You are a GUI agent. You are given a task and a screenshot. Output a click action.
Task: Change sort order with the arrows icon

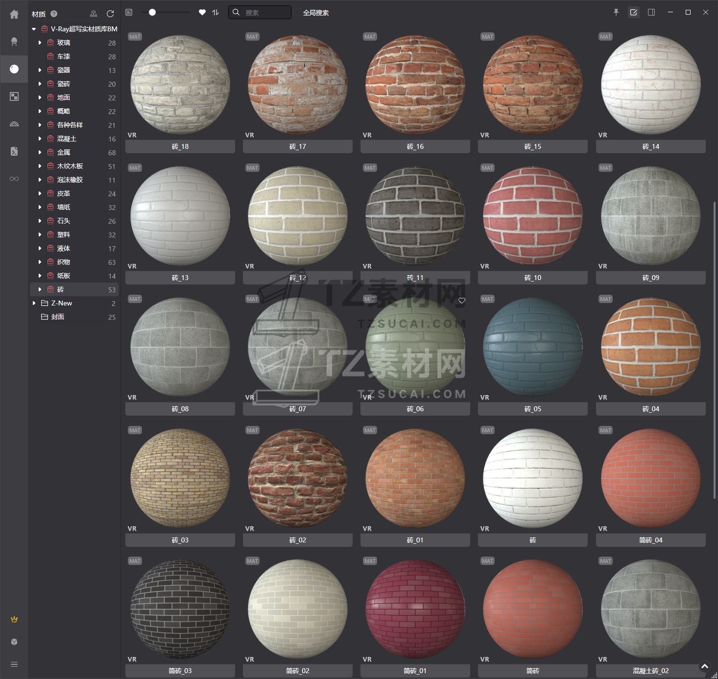click(x=215, y=12)
